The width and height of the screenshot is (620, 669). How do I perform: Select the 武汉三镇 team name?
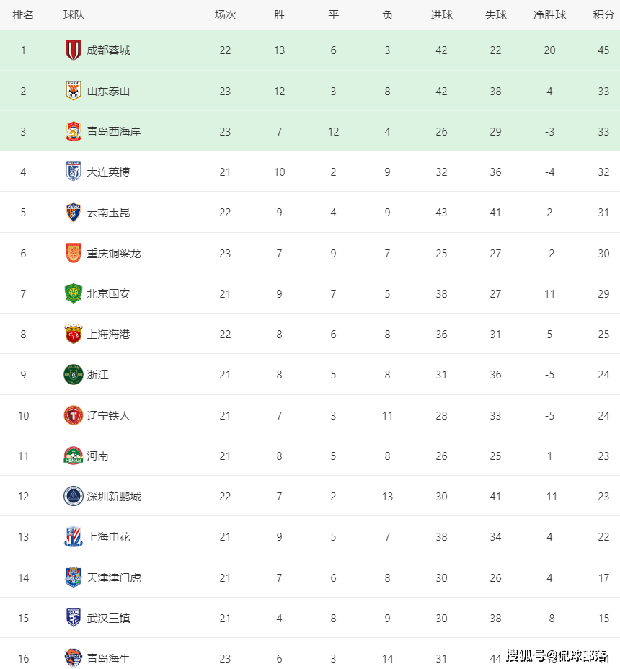[108, 619]
